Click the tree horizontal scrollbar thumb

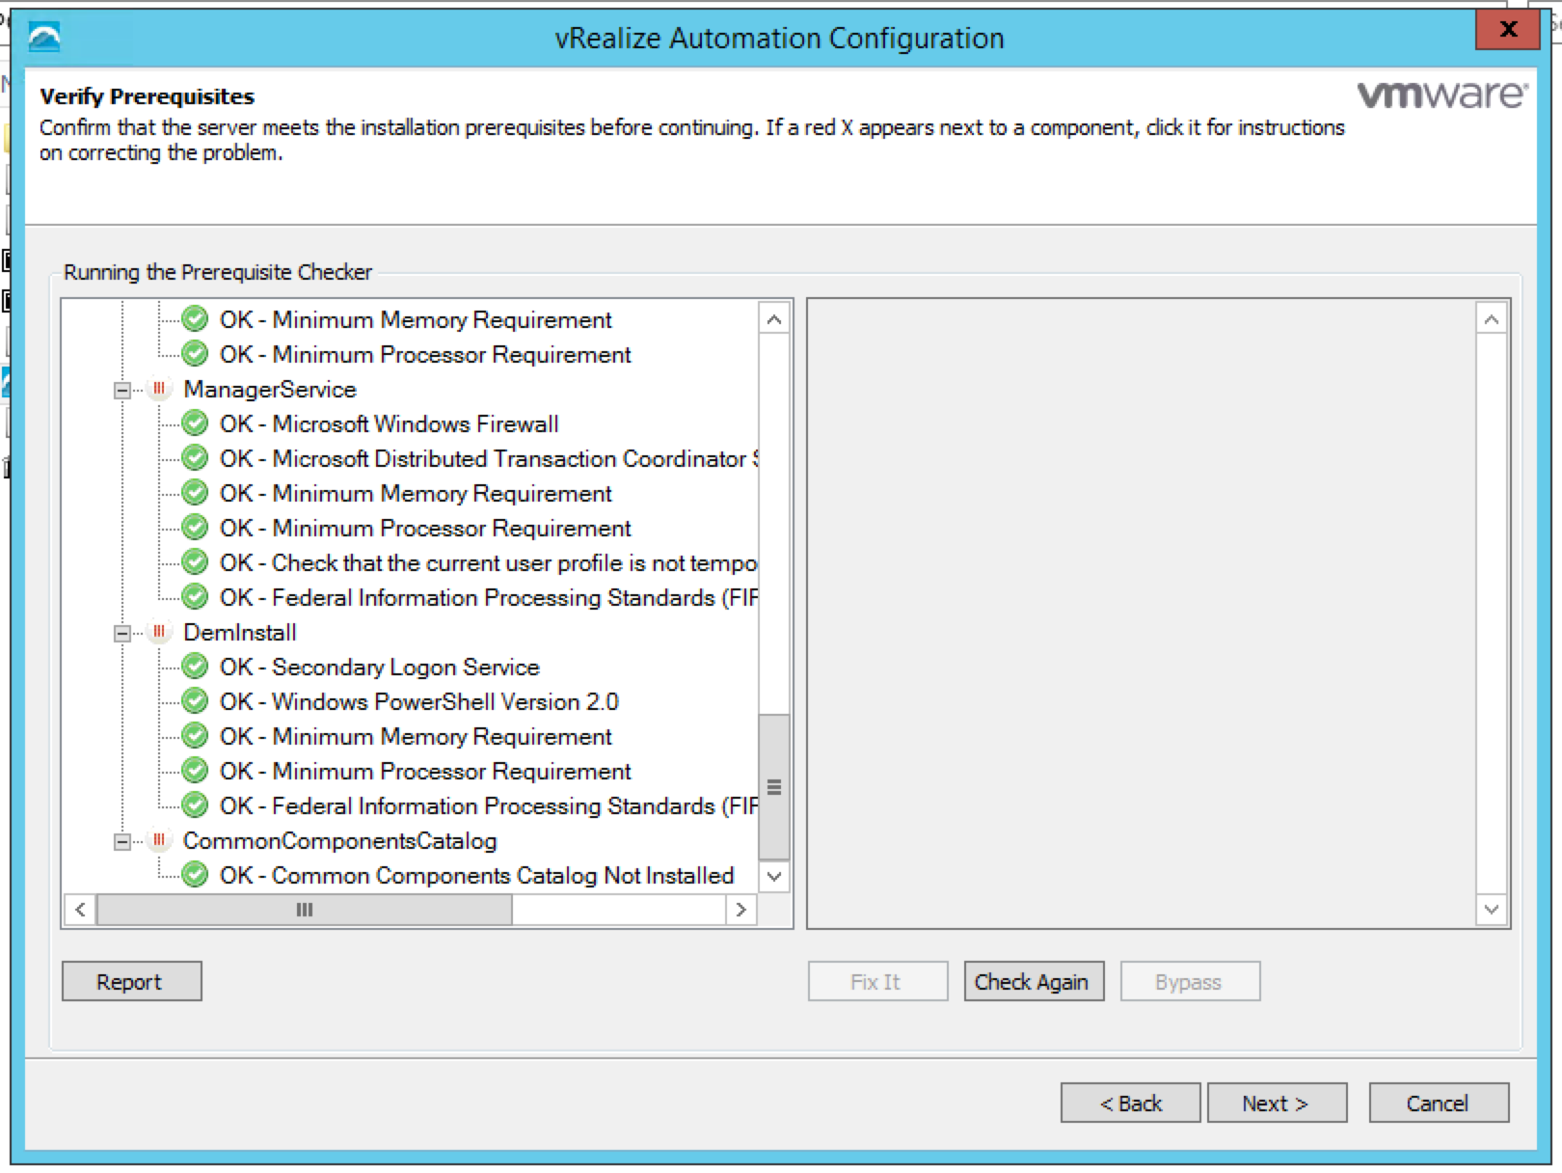305,910
